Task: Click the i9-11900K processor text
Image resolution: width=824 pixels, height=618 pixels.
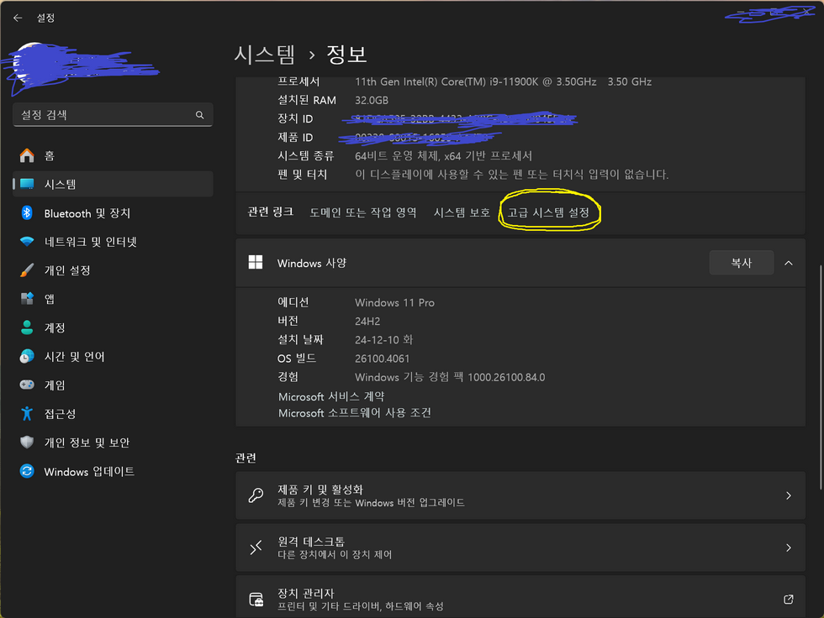Action: [503, 81]
